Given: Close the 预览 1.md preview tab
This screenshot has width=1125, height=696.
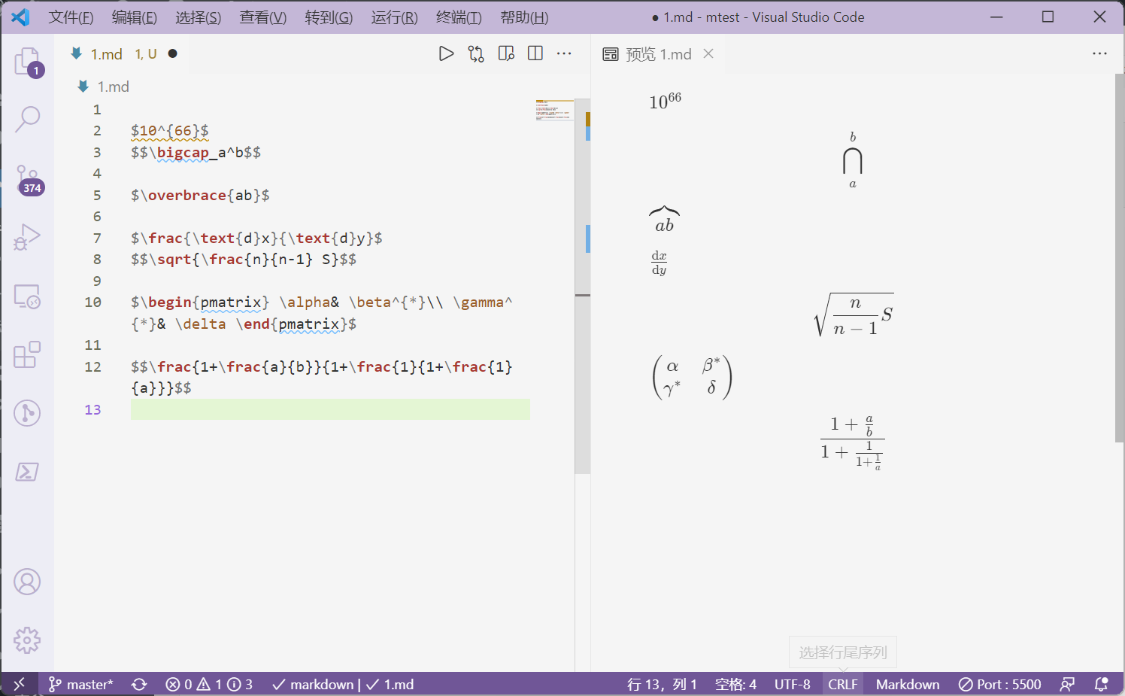Looking at the screenshot, I should point(708,53).
